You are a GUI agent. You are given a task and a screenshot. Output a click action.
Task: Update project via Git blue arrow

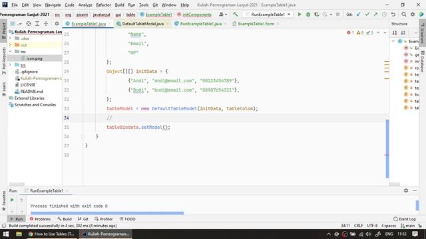[359, 15]
